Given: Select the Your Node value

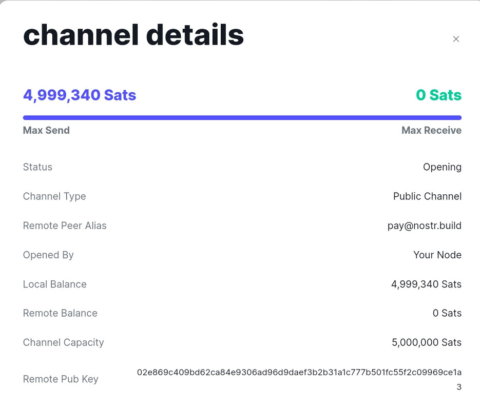Looking at the screenshot, I should pos(437,255).
